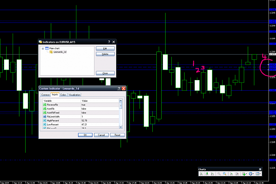This screenshot has height=184, width=276.
Task: Click the Zoom In magnifier in Charts toolbar
Action: click(219, 173)
